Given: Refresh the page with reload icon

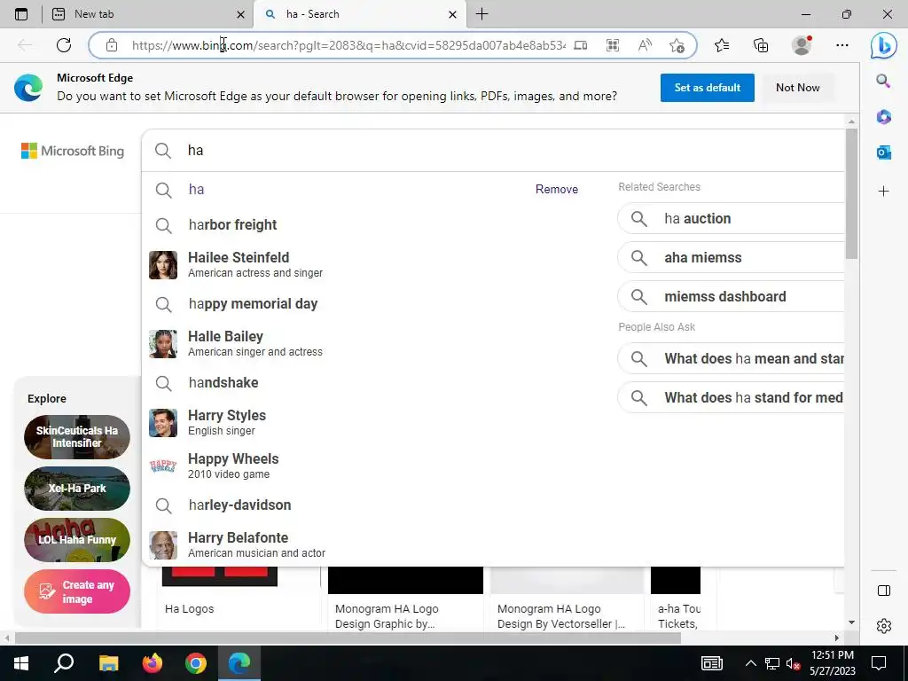Looking at the screenshot, I should coord(64,45).
